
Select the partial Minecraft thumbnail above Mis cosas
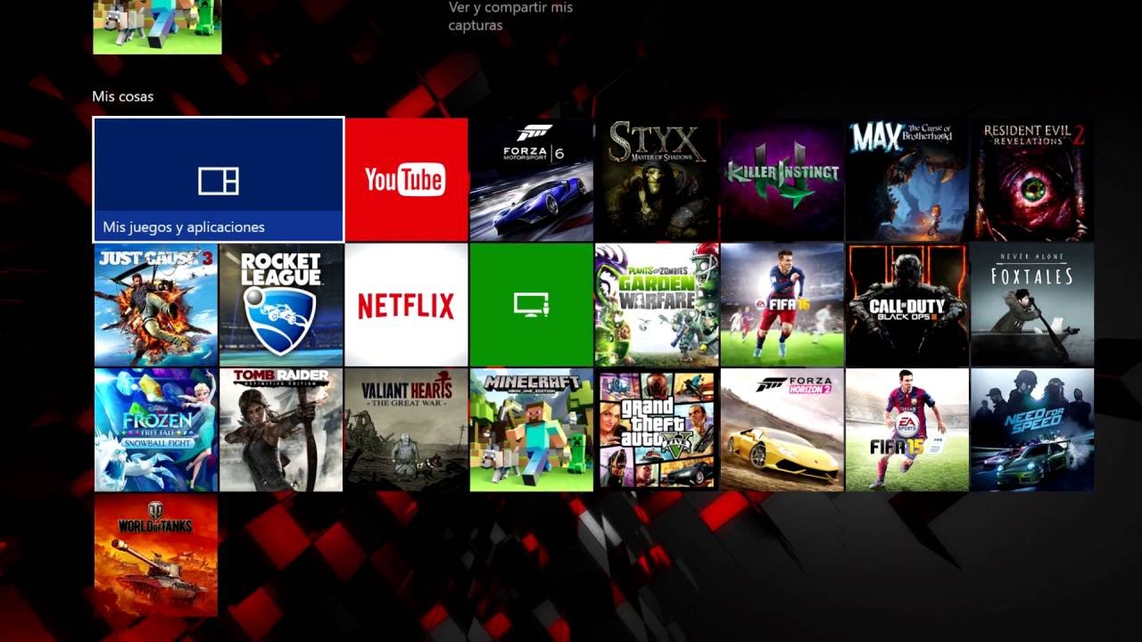[x=157, y=27]
